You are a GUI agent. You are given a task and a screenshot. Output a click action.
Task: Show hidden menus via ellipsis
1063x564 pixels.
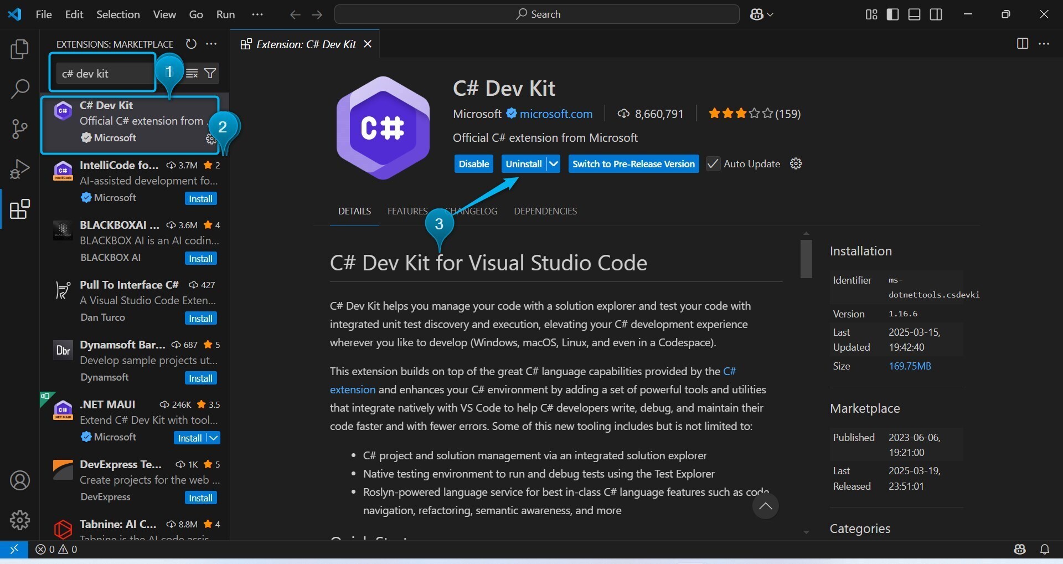coord(257,14)
